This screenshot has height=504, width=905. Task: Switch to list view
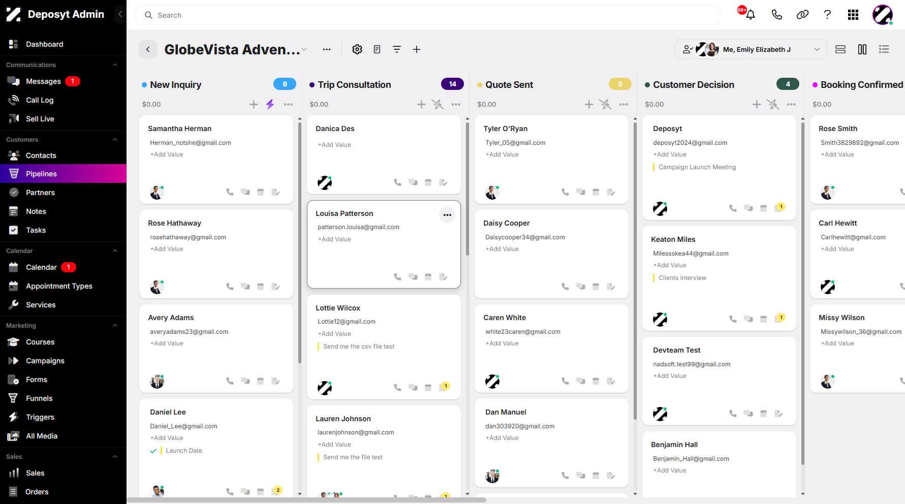[x=884, y=49]
